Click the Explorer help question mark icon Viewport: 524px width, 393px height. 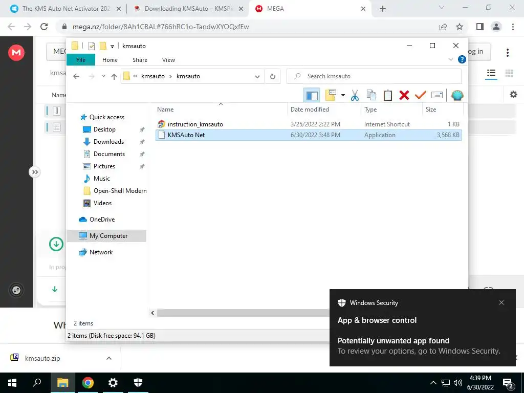click(462, 59)
